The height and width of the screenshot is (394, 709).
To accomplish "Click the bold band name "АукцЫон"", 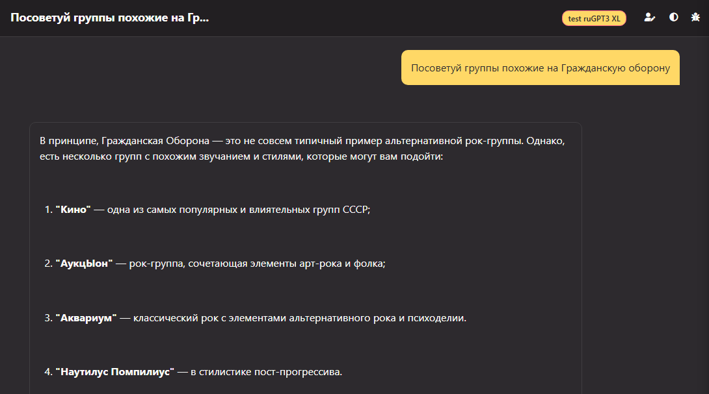I will point(84,264).
